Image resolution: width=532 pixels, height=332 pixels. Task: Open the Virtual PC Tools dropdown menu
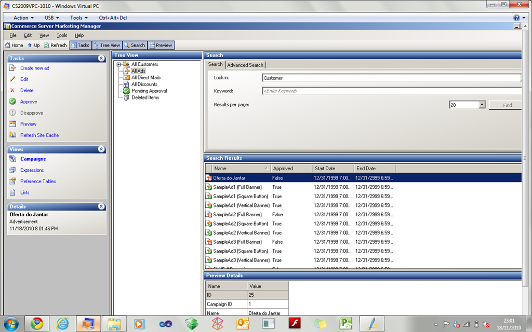point(79,18)
